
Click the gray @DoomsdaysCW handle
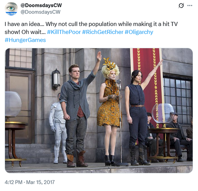click(x=40, y=12)
